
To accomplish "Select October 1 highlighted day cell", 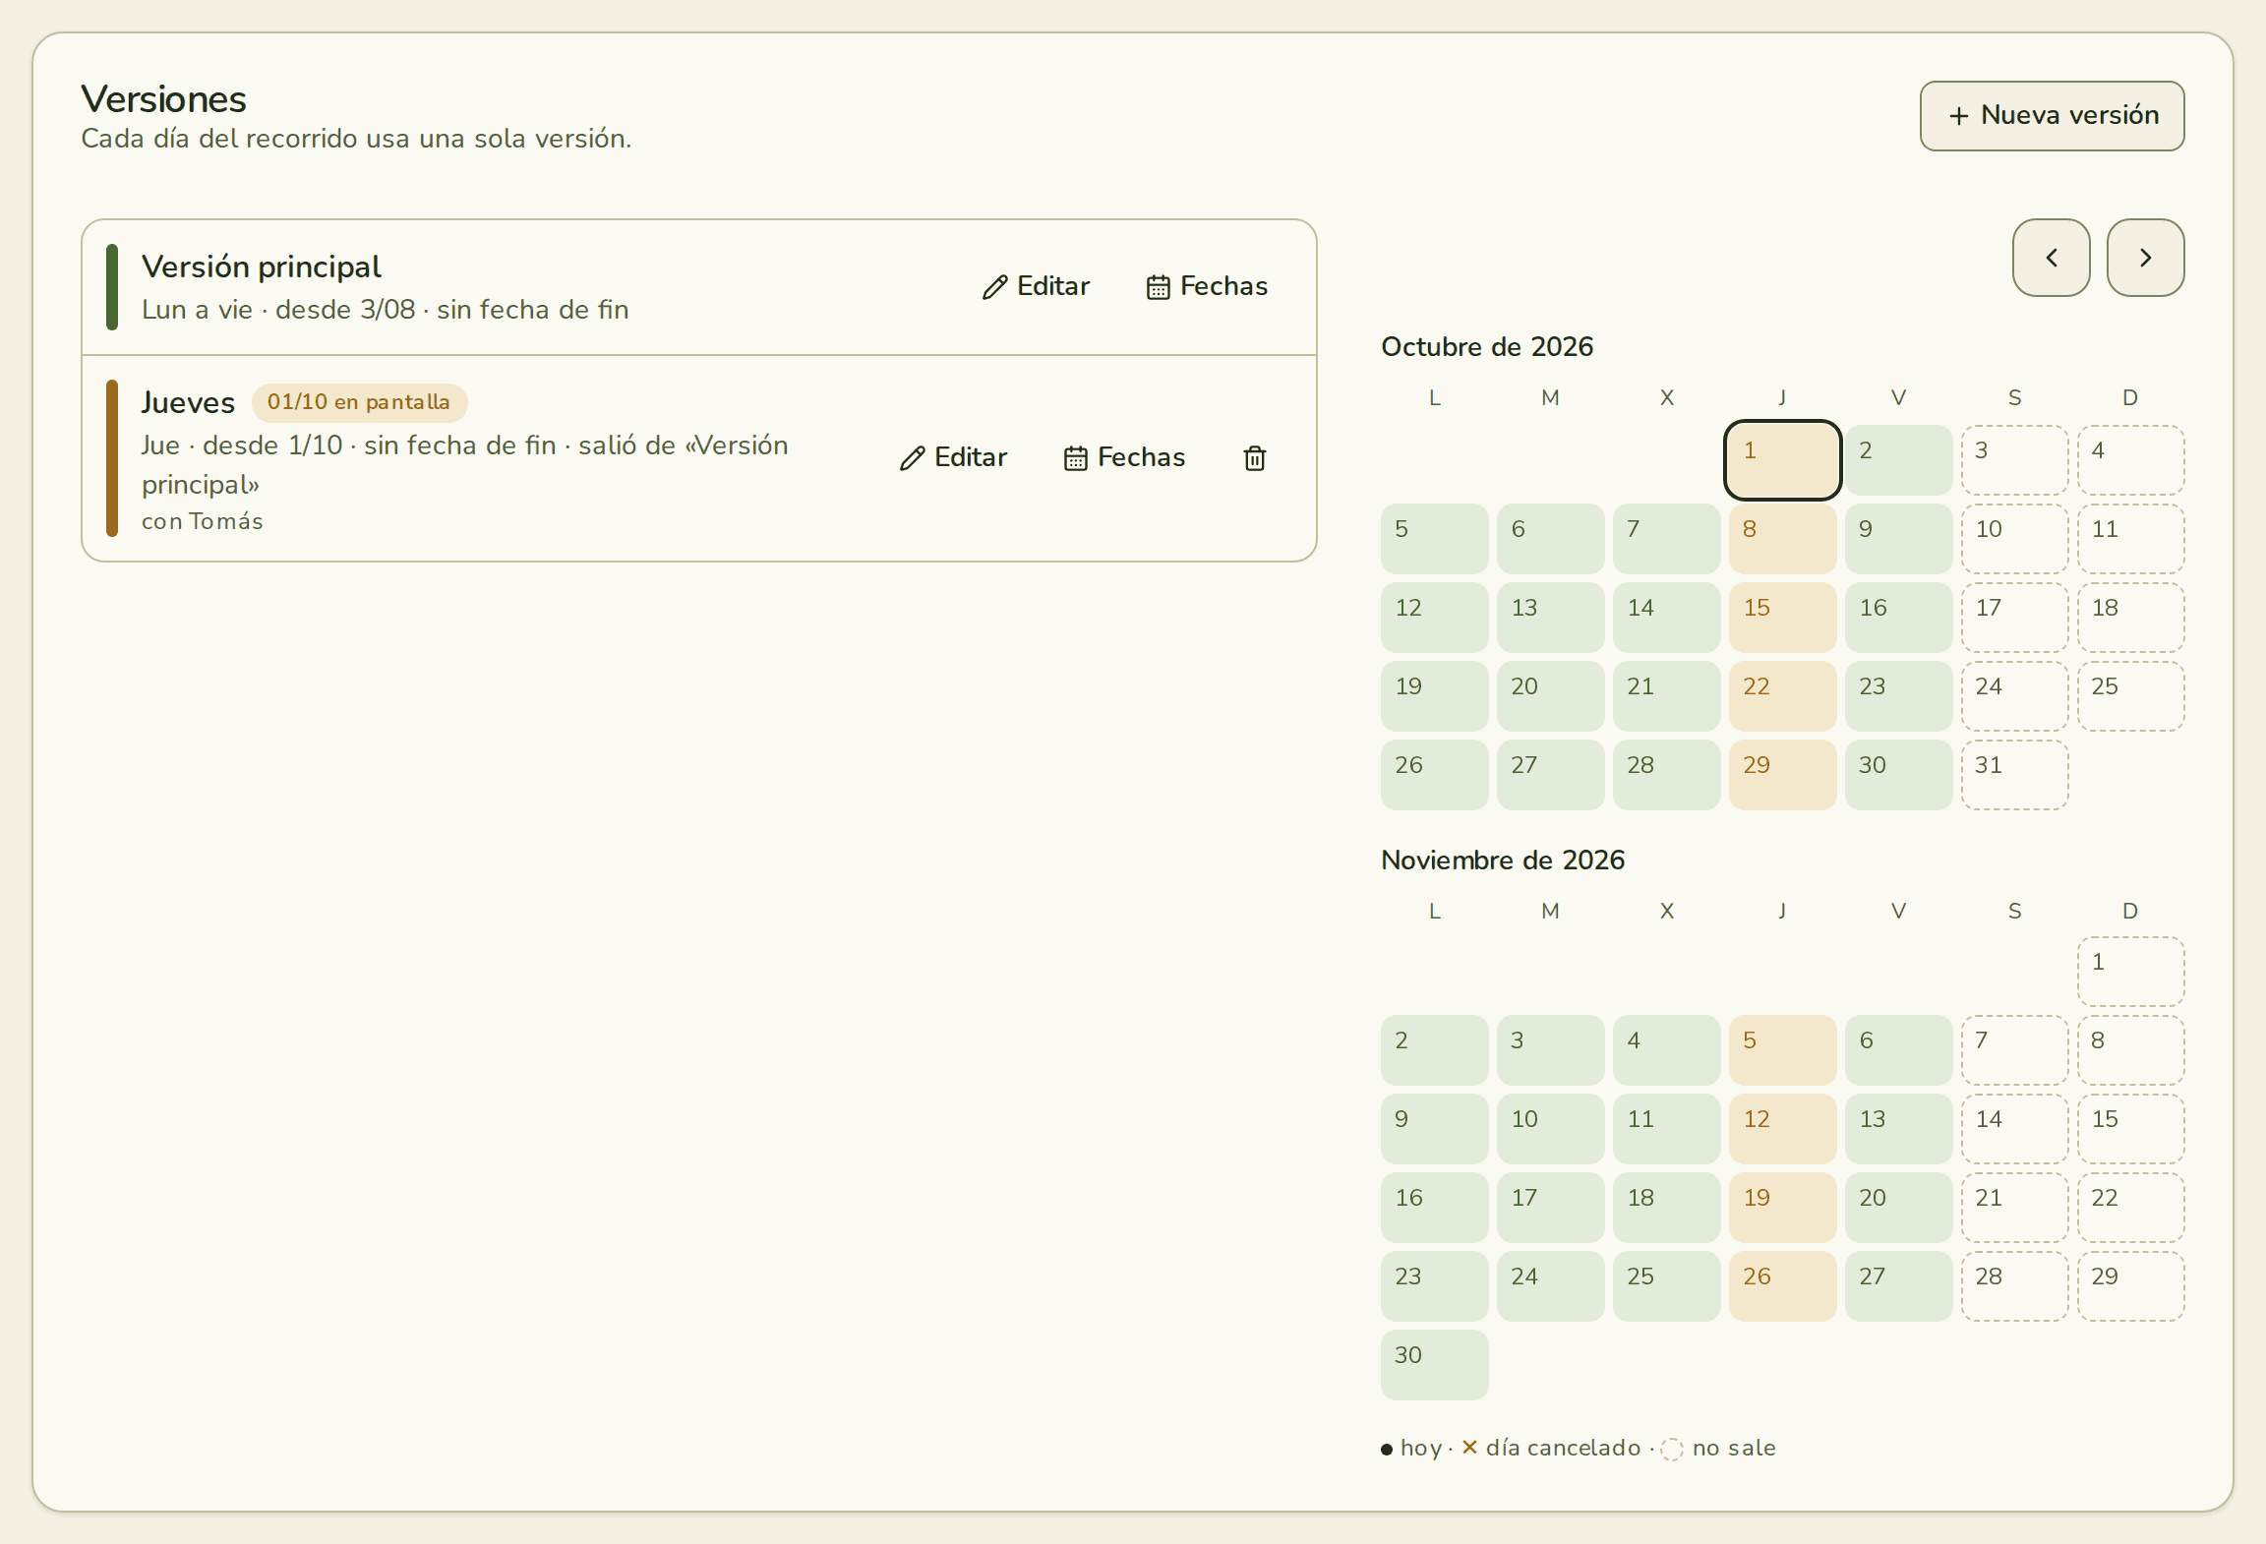I will click(1782, 460).
